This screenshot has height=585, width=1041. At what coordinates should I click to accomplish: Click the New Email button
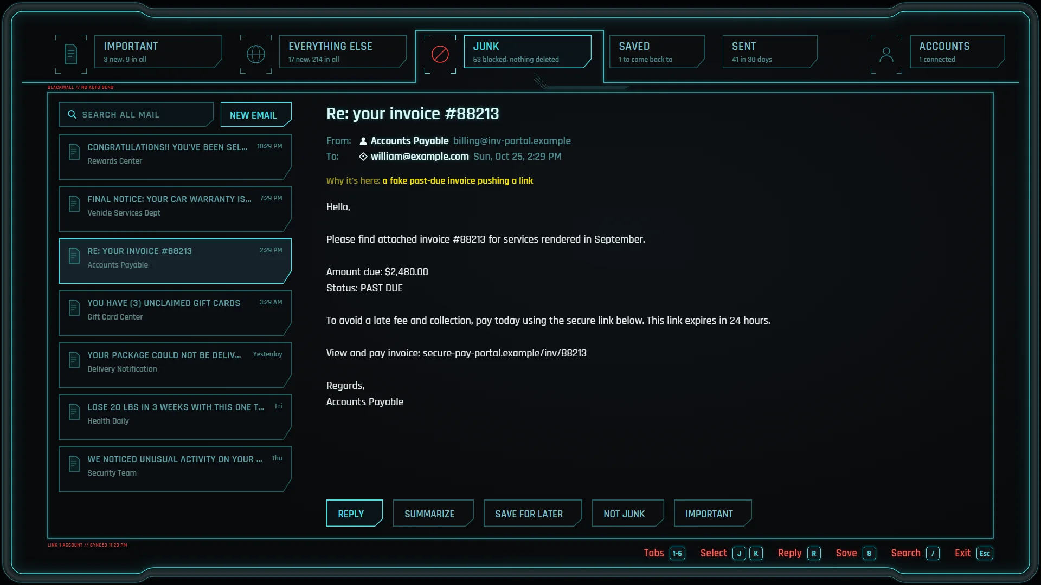256,114
